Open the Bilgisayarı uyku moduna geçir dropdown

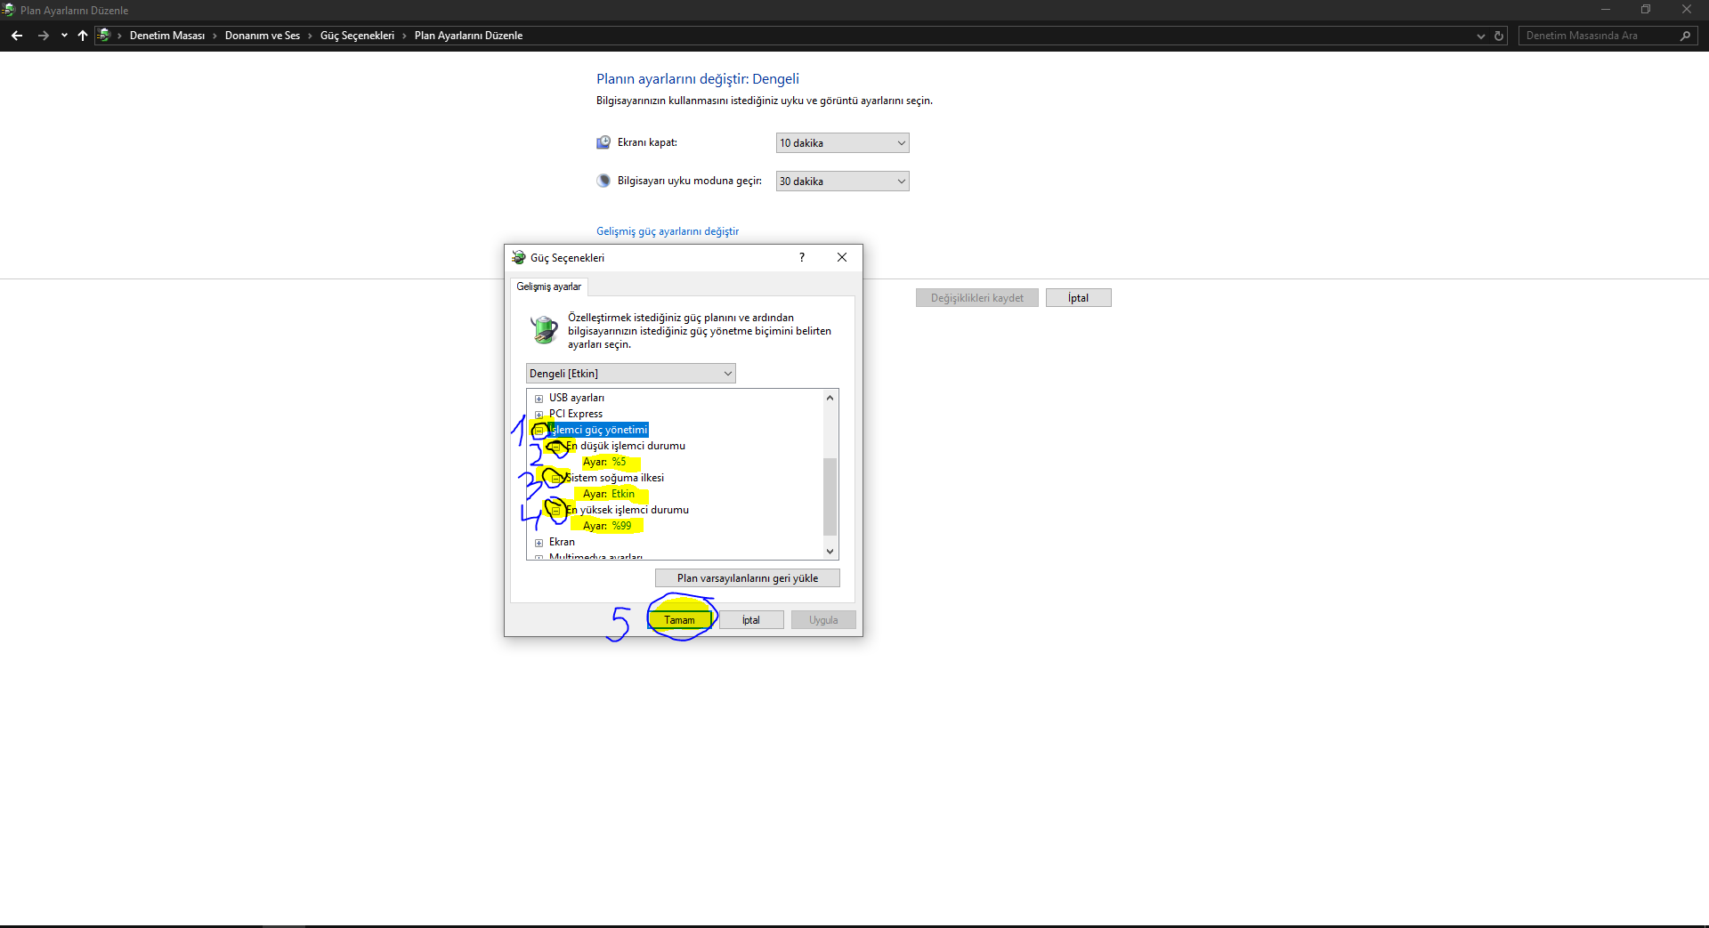pyautogui.click(x=842, y=181)
